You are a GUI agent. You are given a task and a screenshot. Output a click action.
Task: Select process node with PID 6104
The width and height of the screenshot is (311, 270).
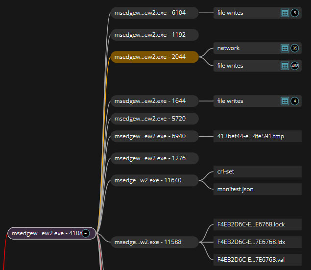pyautogui.click(x=154, y=13)
